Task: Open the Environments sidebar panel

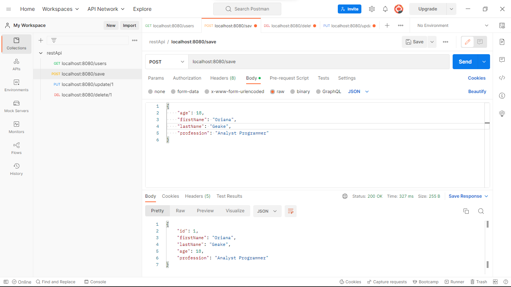Action: pyautogui.click(x=16, y=86)
